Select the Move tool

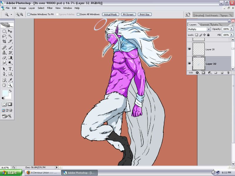coord(10,31)
